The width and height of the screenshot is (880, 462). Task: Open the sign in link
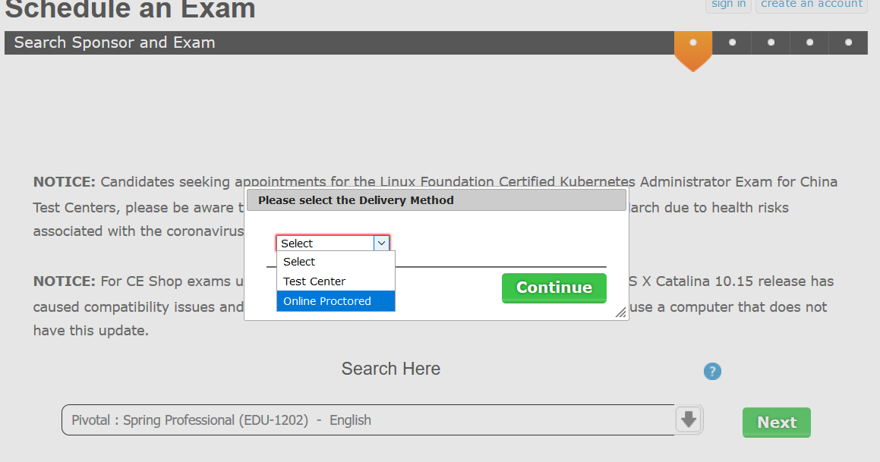pos(728,5)
